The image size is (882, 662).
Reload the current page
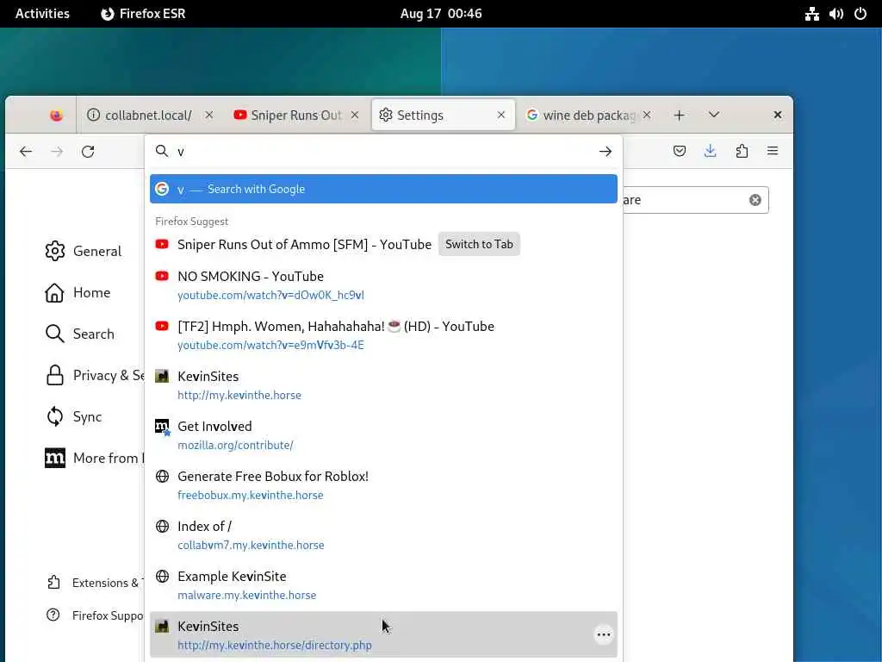(x=88, y=152)
